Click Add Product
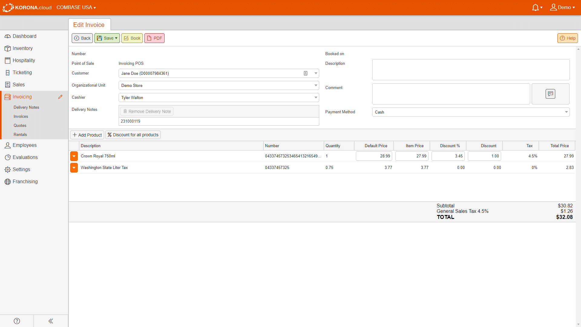Screen dimensions: 581x327 pyautogui.click(x=87, y=135)
